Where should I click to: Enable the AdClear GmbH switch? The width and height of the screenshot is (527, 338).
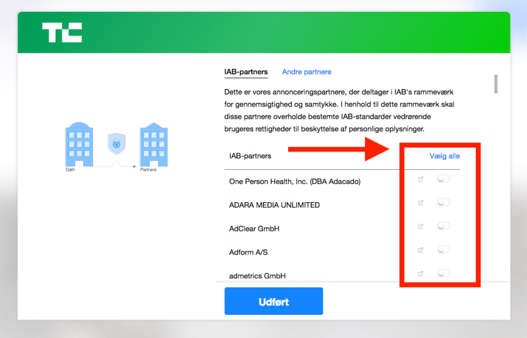(x=444, y=225)
